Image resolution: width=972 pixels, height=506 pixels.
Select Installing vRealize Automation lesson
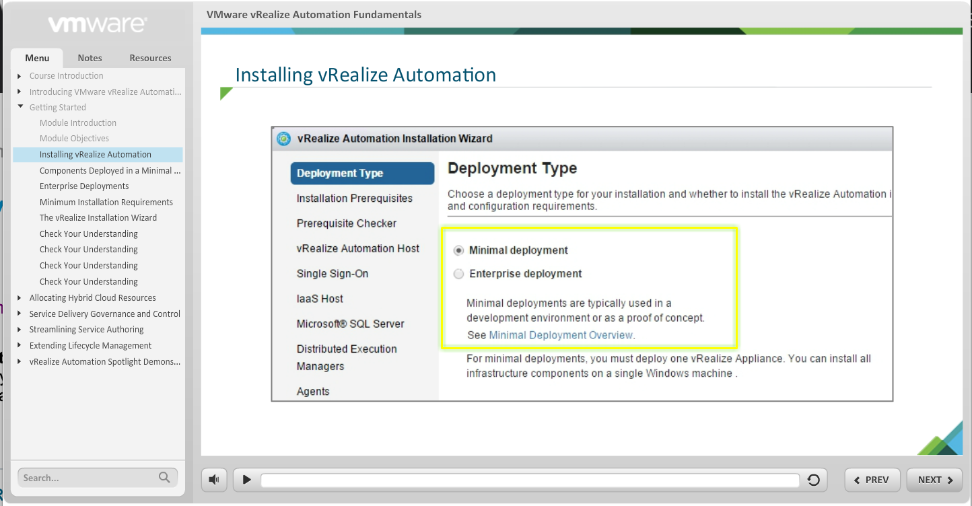click(x=98, y=155)
